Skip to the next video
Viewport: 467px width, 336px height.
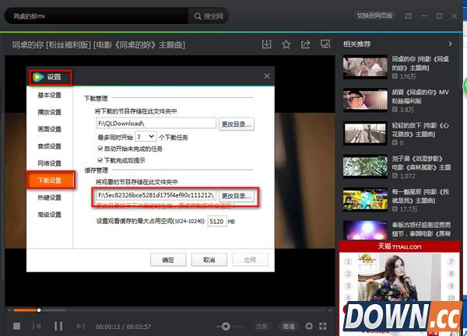pos(81,326)
